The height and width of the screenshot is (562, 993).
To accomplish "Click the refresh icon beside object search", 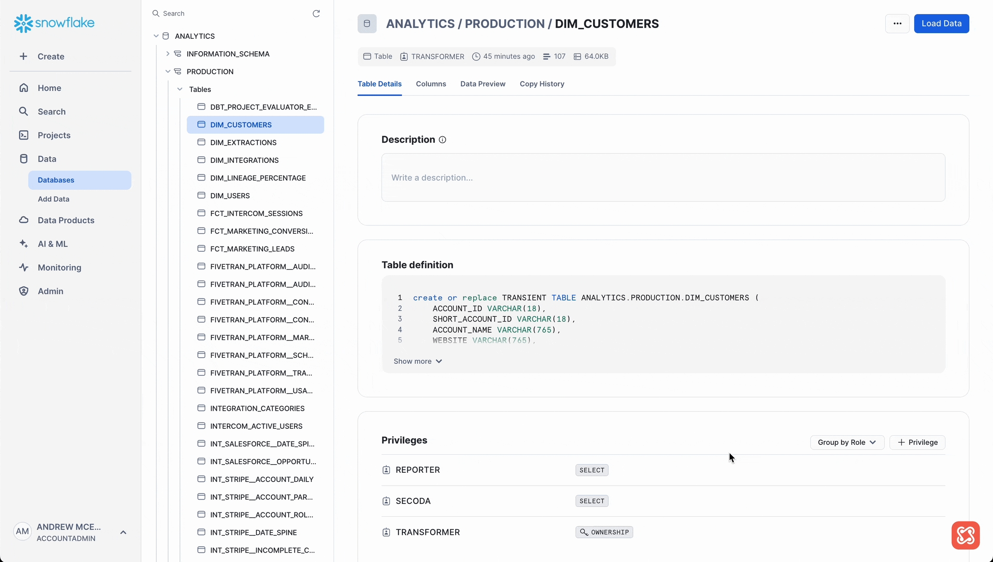I will (x=316, y=14).
